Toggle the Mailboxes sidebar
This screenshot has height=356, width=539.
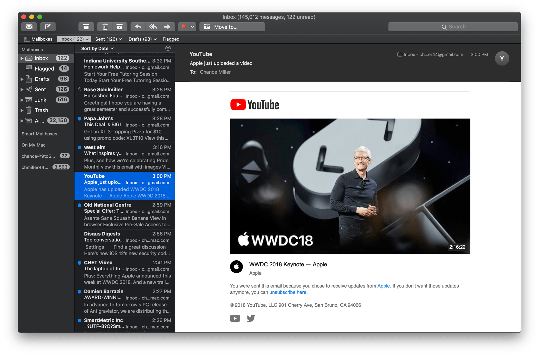pos(27,39)
